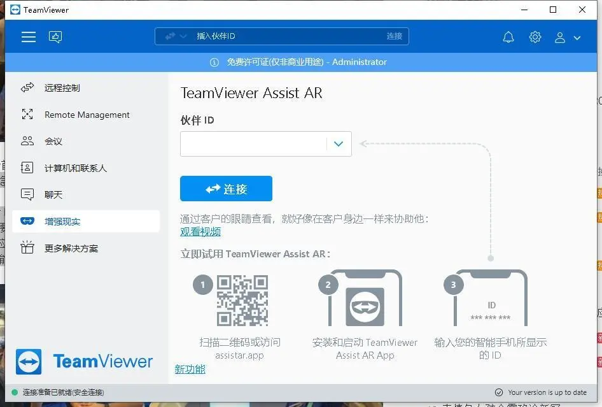Open the hamburger menu

tap(28, 36)
